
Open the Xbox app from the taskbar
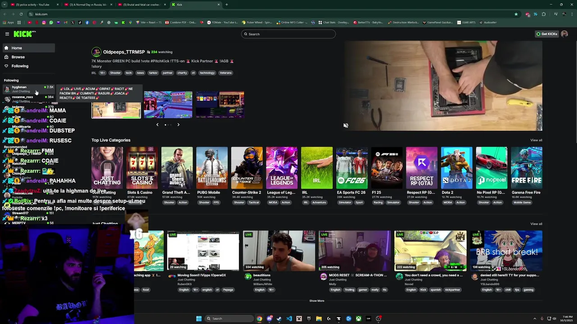pos(358,319)
